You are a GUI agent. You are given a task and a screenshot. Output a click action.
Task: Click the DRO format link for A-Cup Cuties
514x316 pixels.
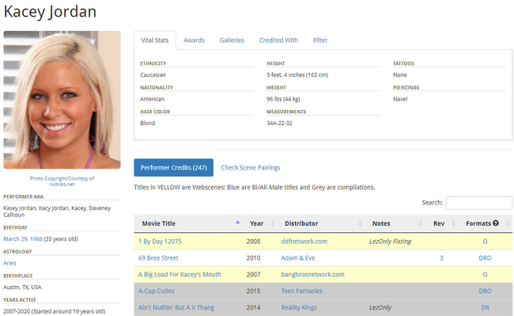pos(486,291)
